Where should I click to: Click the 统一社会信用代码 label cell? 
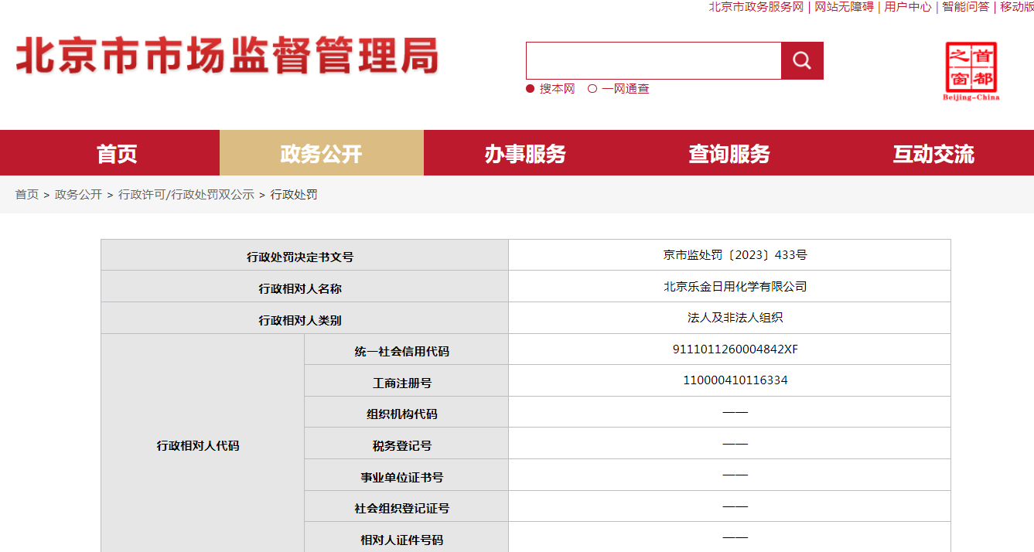click(x=406, y=349)
